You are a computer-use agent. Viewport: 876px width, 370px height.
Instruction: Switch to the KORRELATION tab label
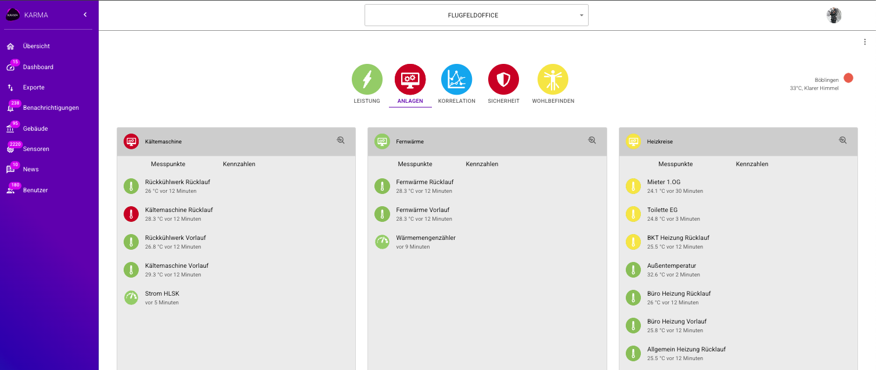pos(456,101)
